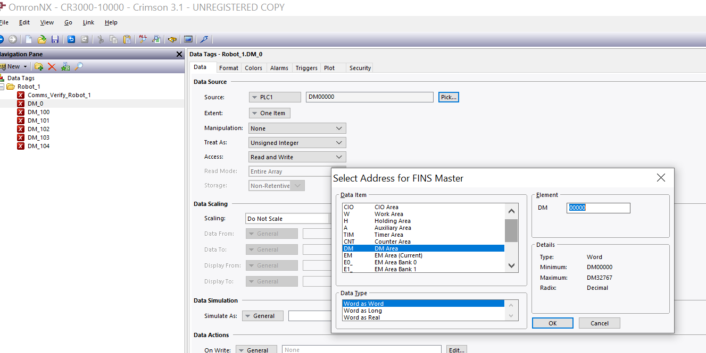This screenshot has height=353, width=706.
Task: Add a new folder in Navigation Pane
Action: coord(39,66)
